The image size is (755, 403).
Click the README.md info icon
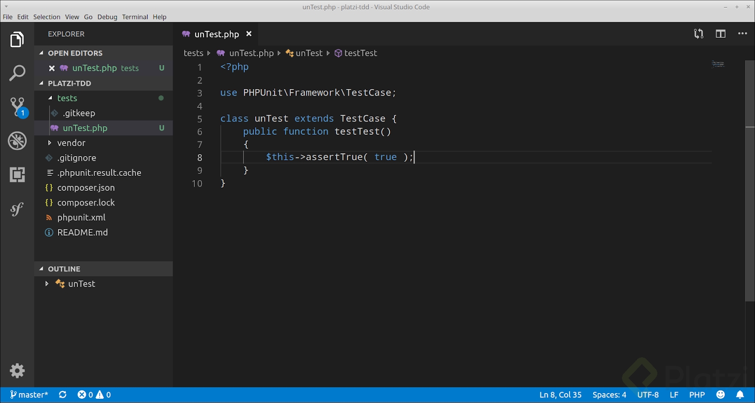point(49,232)
